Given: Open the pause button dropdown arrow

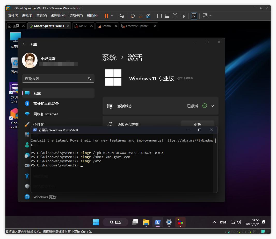Looking at the screenshot, I should (112, 16).
